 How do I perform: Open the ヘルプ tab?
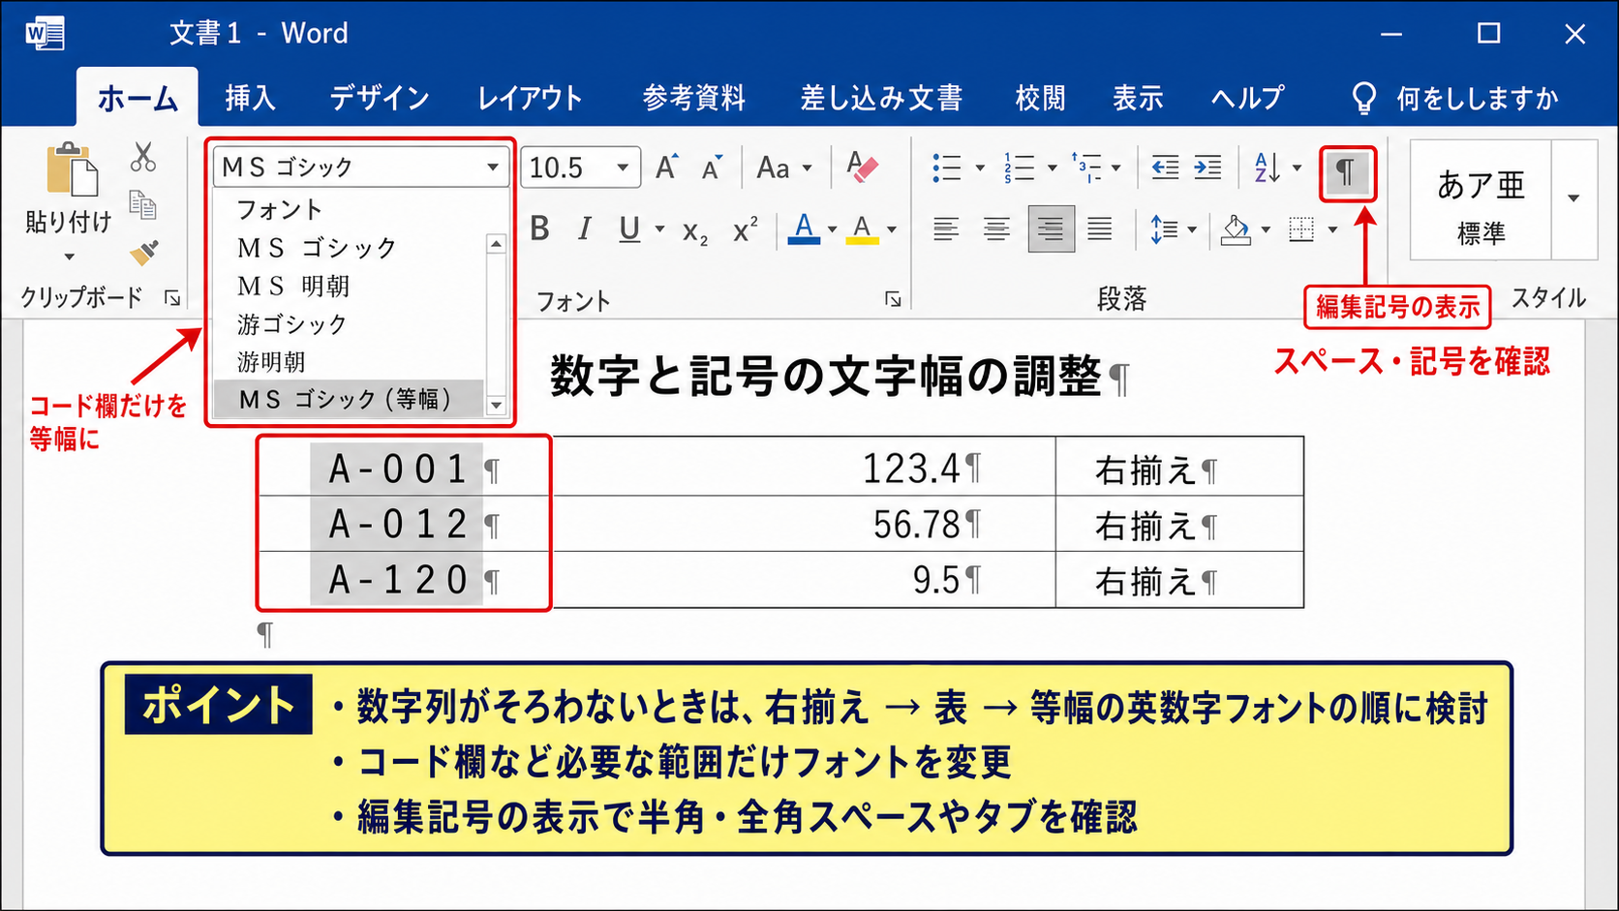click(1247, 98)
